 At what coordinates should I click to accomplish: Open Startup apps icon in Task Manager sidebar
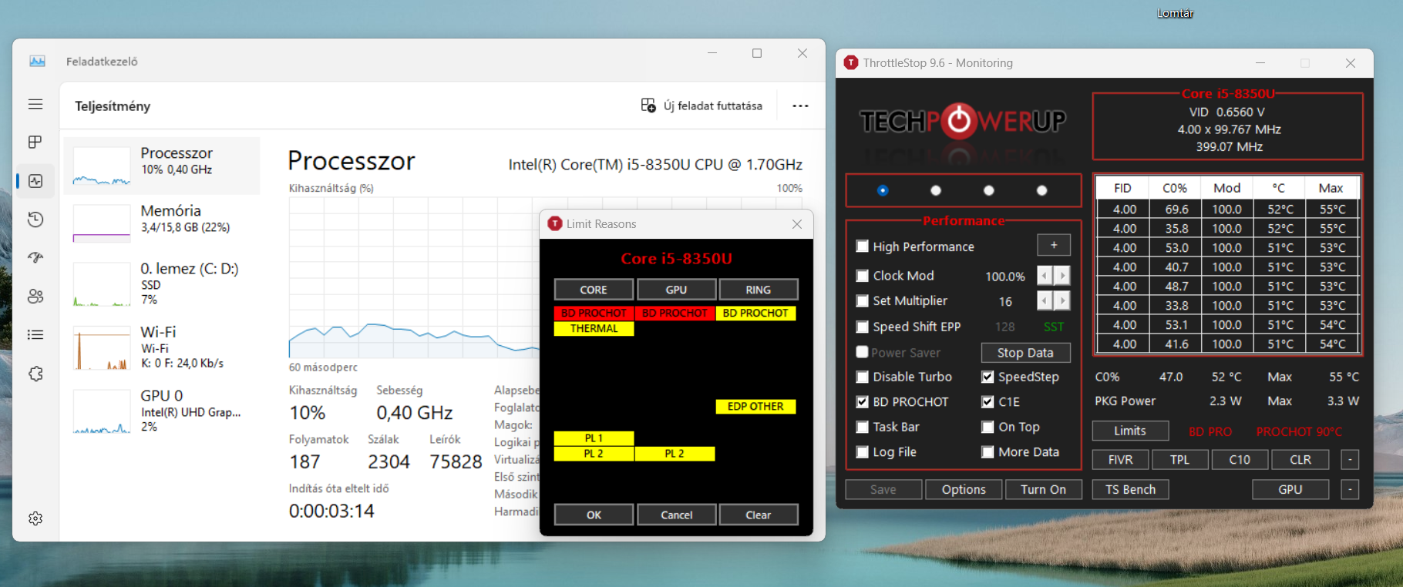[35, 257]
